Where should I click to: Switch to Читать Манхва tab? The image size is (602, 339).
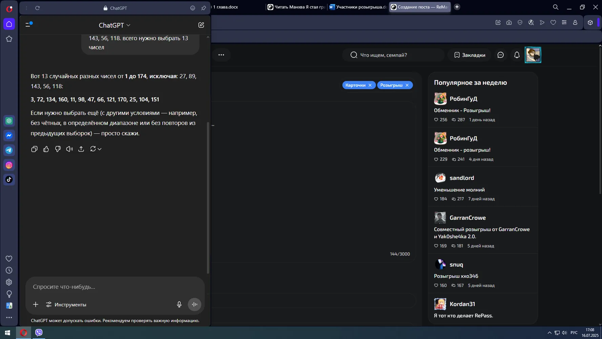click(x=296, y=7)
